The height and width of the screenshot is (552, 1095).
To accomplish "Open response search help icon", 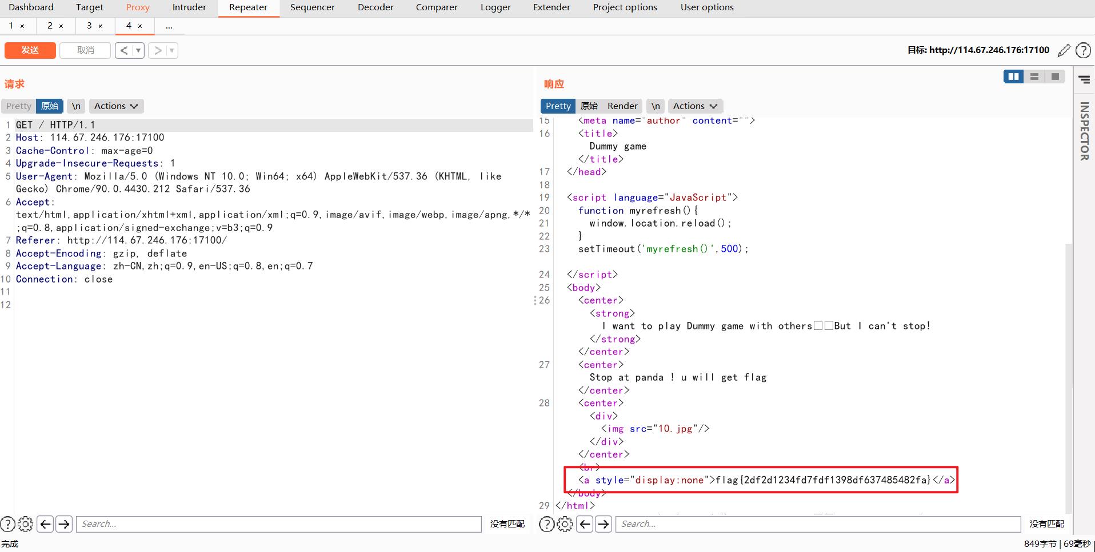I will (x=547, y=524).
